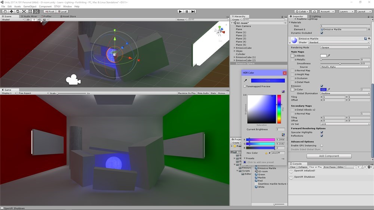The image size is (374, 210).
Task: Select the combined Transform tool
Action: pos(36,12)
